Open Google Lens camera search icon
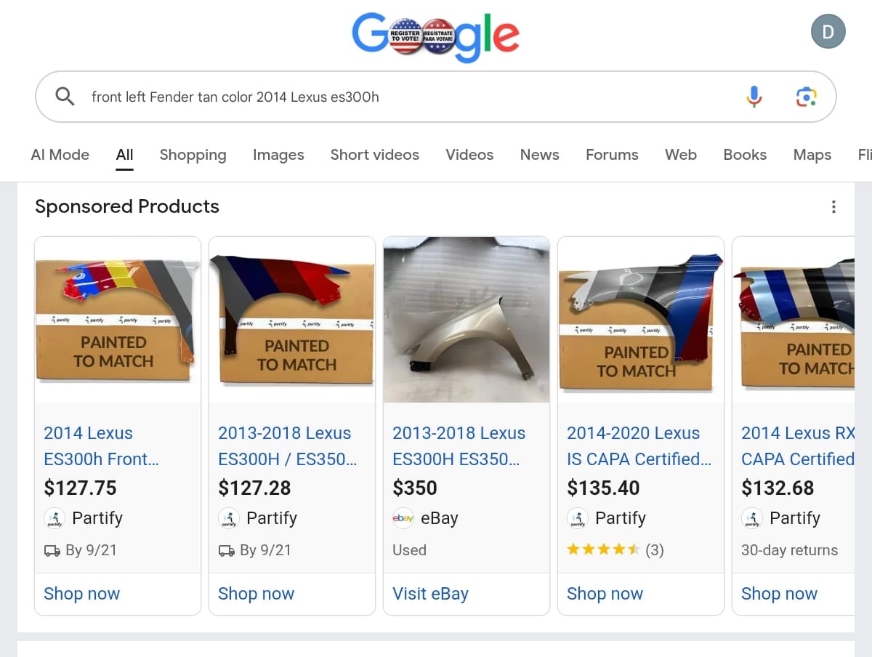 pyautogui.click(x=806, y=97)
